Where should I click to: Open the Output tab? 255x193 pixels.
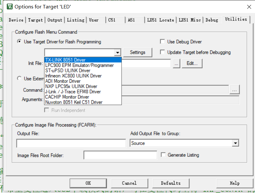[x=55, y=20]
